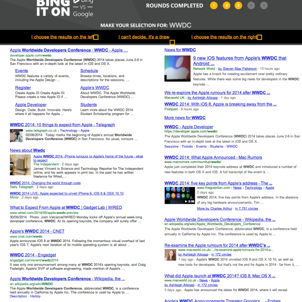
Task: Open the Wikipedia Description sublink
Action: click(x=18, y=296)
